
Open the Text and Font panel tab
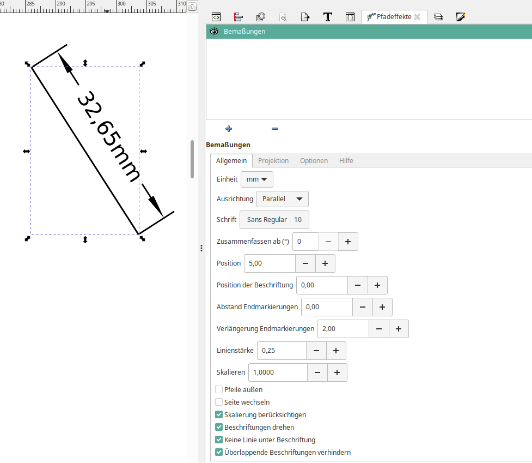pyautogui.click(x=327, y=17)
